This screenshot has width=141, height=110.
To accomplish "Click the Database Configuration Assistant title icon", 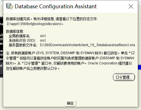I will click(x=10, y=6).
